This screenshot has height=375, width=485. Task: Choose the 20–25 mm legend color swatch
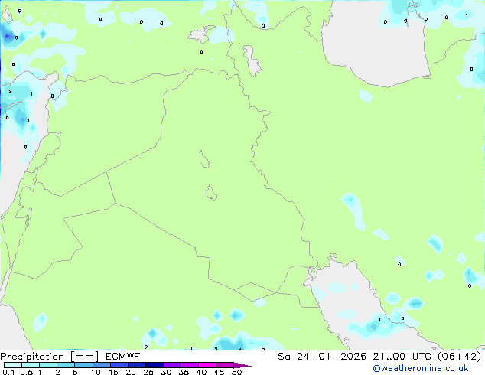[x=137, y=365]
